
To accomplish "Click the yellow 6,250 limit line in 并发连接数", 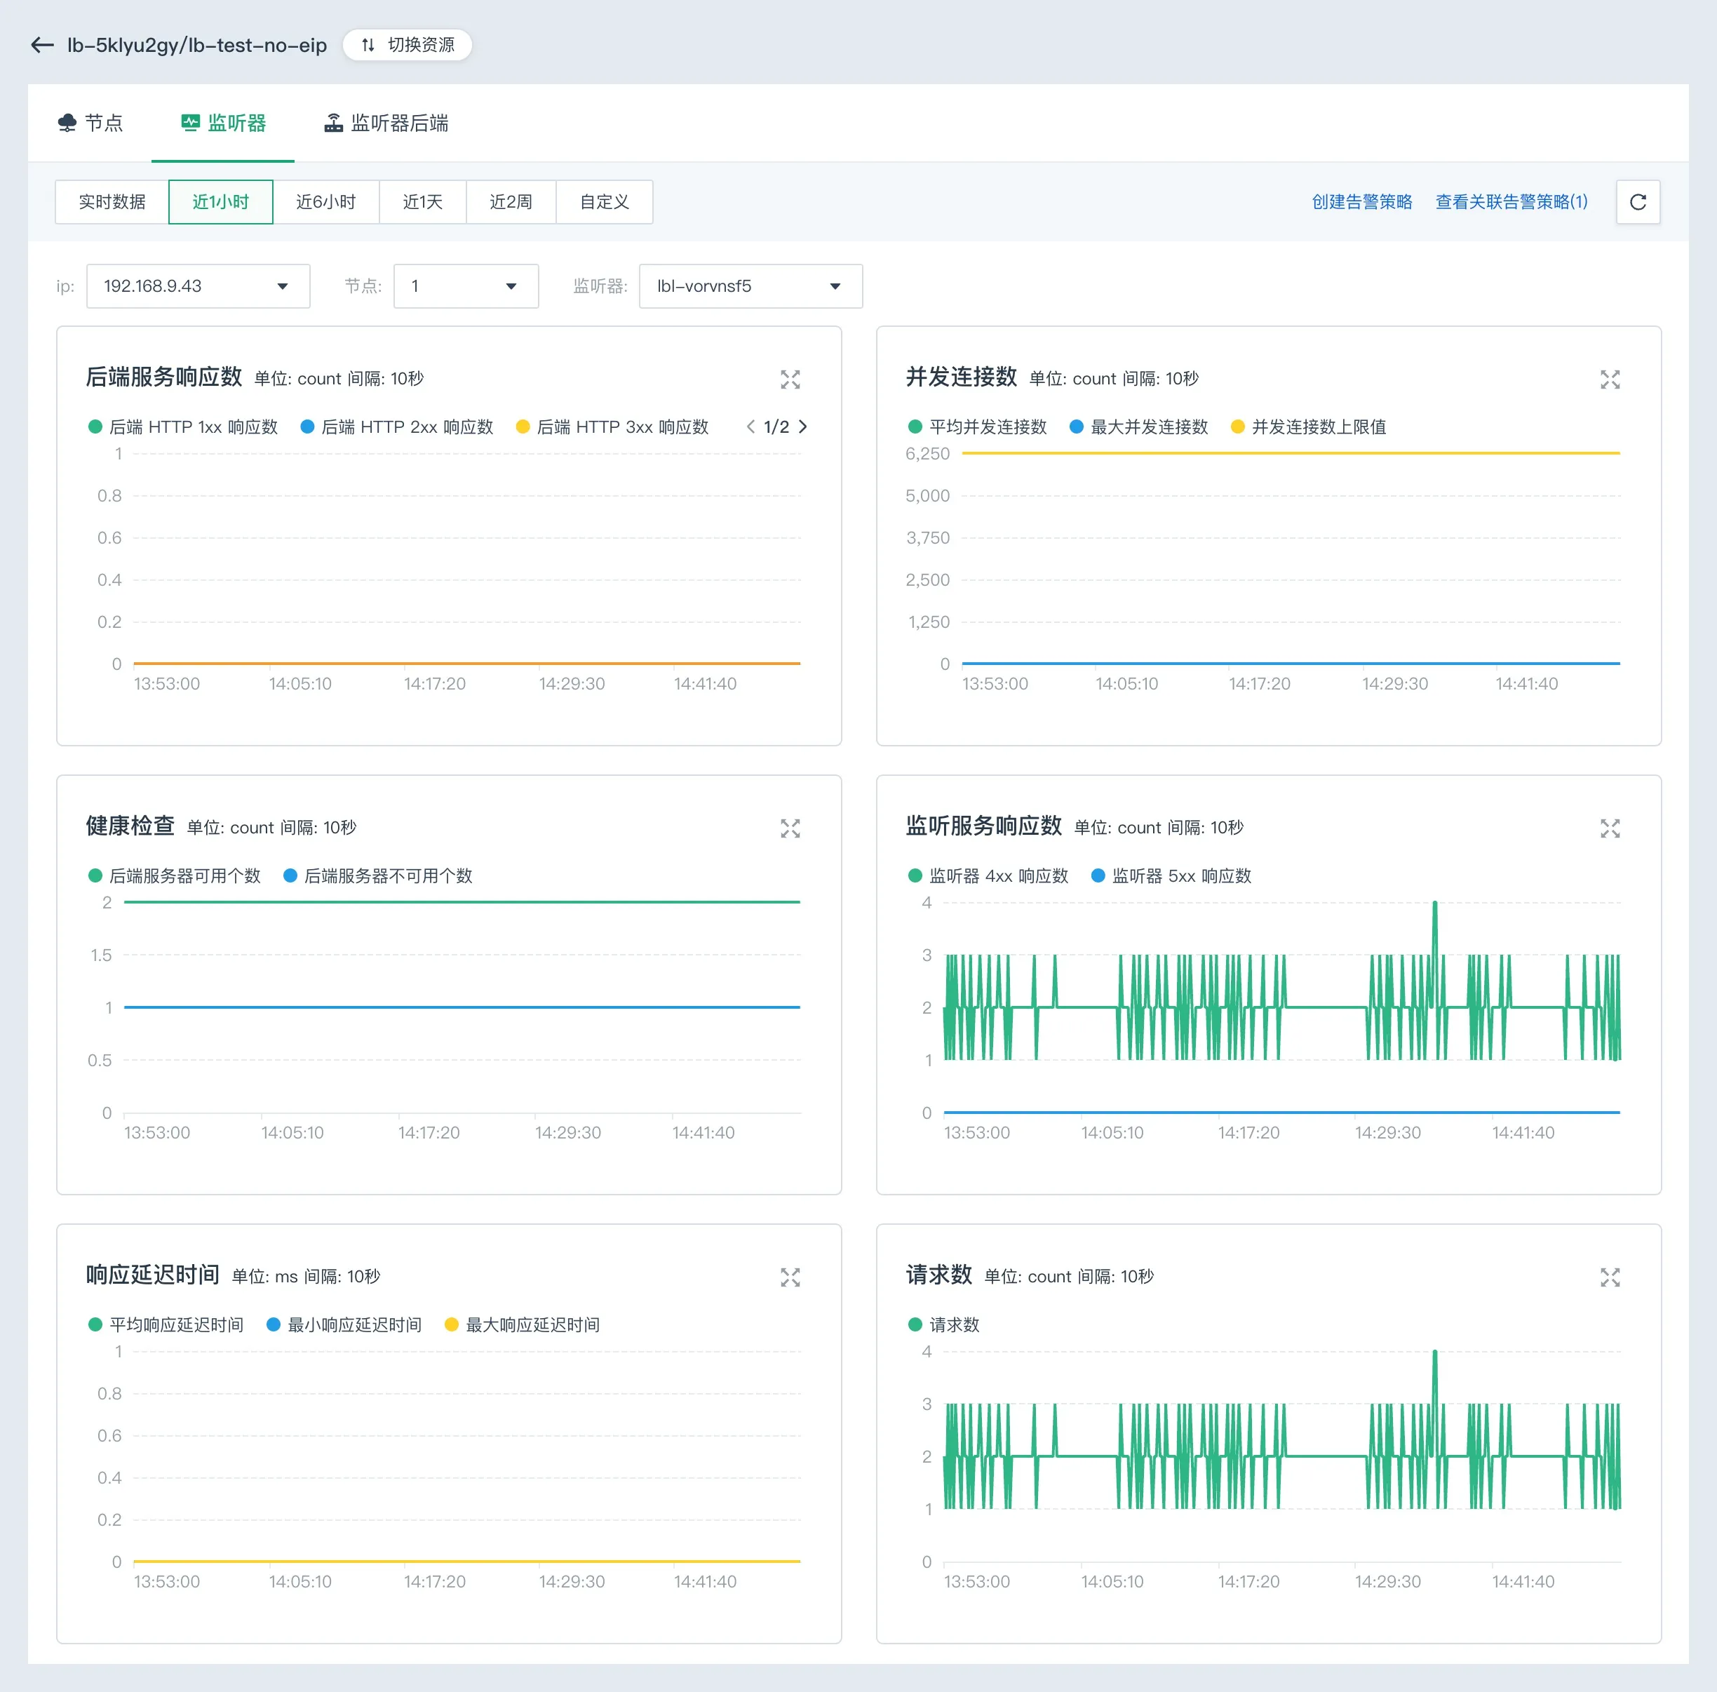I will (1291, 453).
